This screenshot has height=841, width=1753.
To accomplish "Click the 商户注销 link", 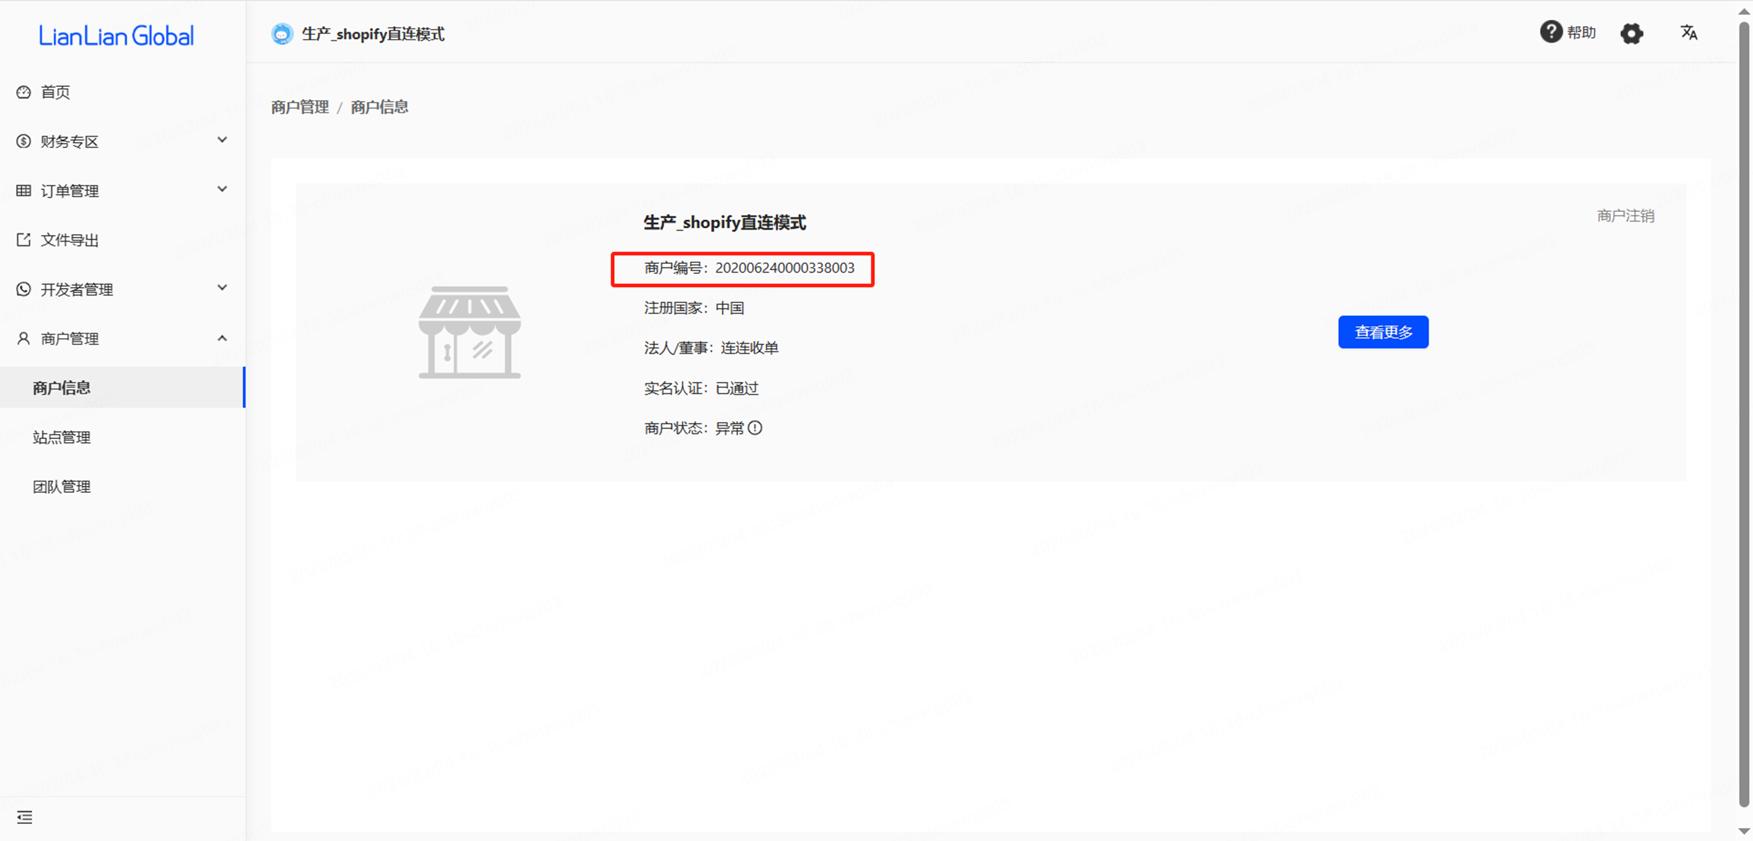I will click(x=1625, y=216).
